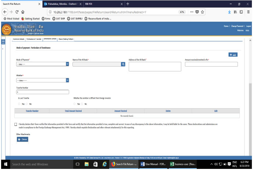The width and height of the screenshot is (253, 170).
Task: Click the AD Bank search magnifier icon
Action: (123, 64)
